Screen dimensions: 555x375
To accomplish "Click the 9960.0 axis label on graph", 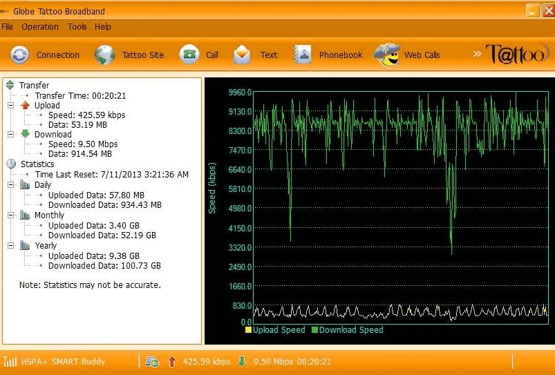I will (x=240, y=93).
